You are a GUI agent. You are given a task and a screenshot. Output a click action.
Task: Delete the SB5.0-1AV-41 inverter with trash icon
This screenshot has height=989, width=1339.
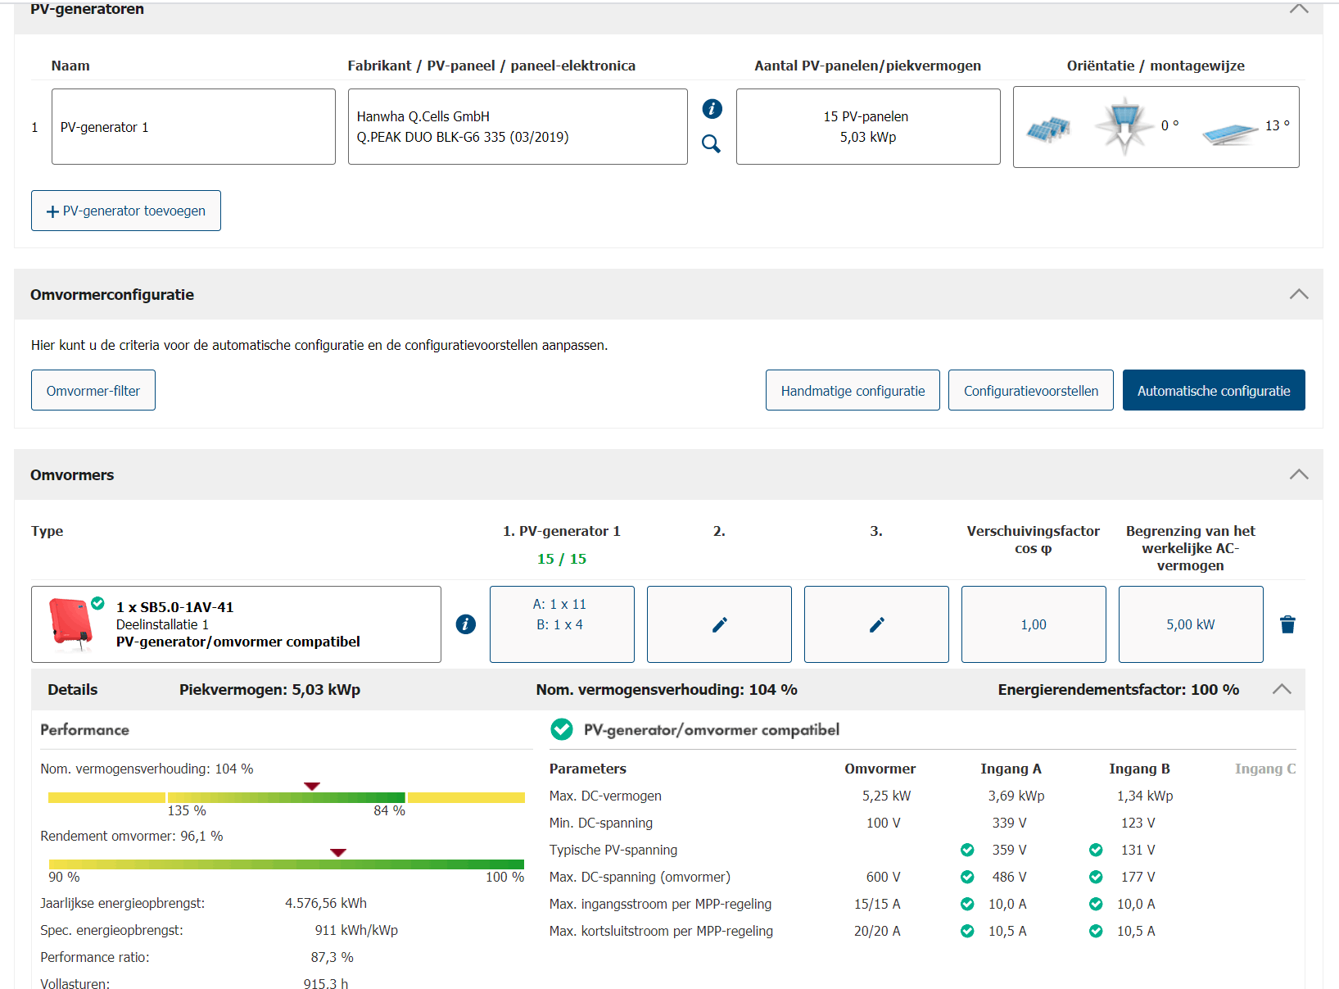click(1287, 624)
